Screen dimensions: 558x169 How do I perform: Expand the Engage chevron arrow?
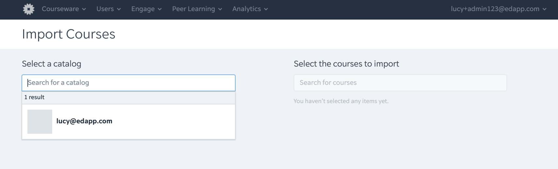(x=160, y=9)
